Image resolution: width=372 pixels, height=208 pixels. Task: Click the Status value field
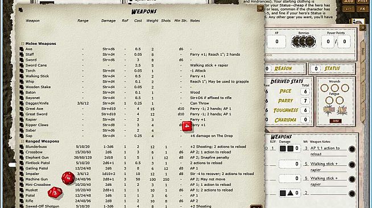(x=316, y=69)
